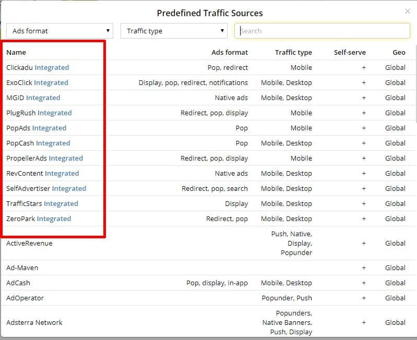Click the Self-serve plus in Clickadu row

click(364, 68)
